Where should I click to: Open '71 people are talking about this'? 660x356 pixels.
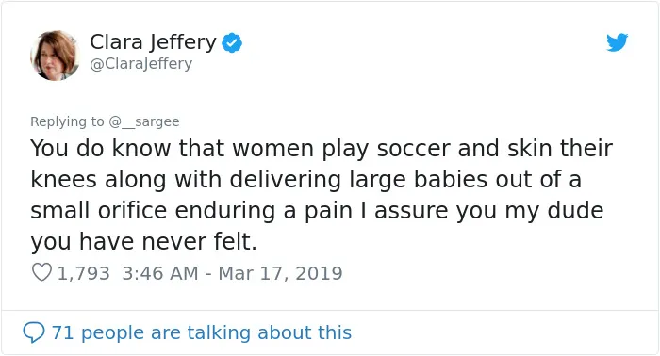tap(201, 332)
